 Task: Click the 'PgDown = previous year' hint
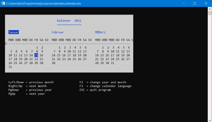click(30, 90)
